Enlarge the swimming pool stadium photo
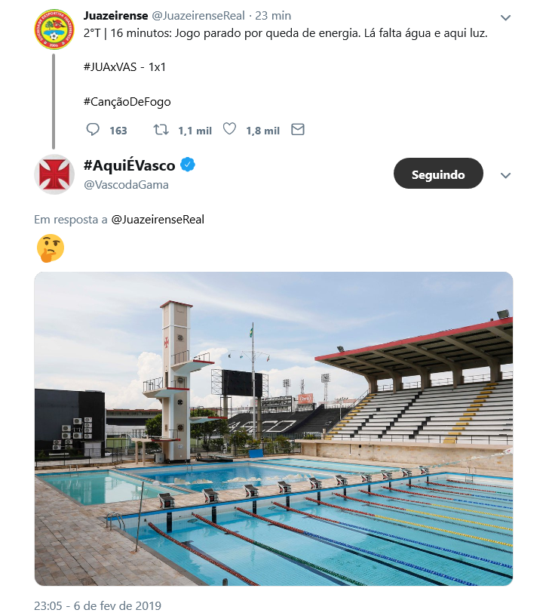The width and height of the screenshot is (546, 616). (274, 428)
